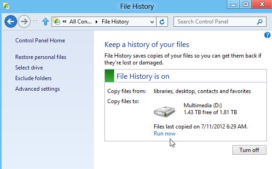272x169 pixels.
Task: Open Restore personal files
Action: (41, 57)
